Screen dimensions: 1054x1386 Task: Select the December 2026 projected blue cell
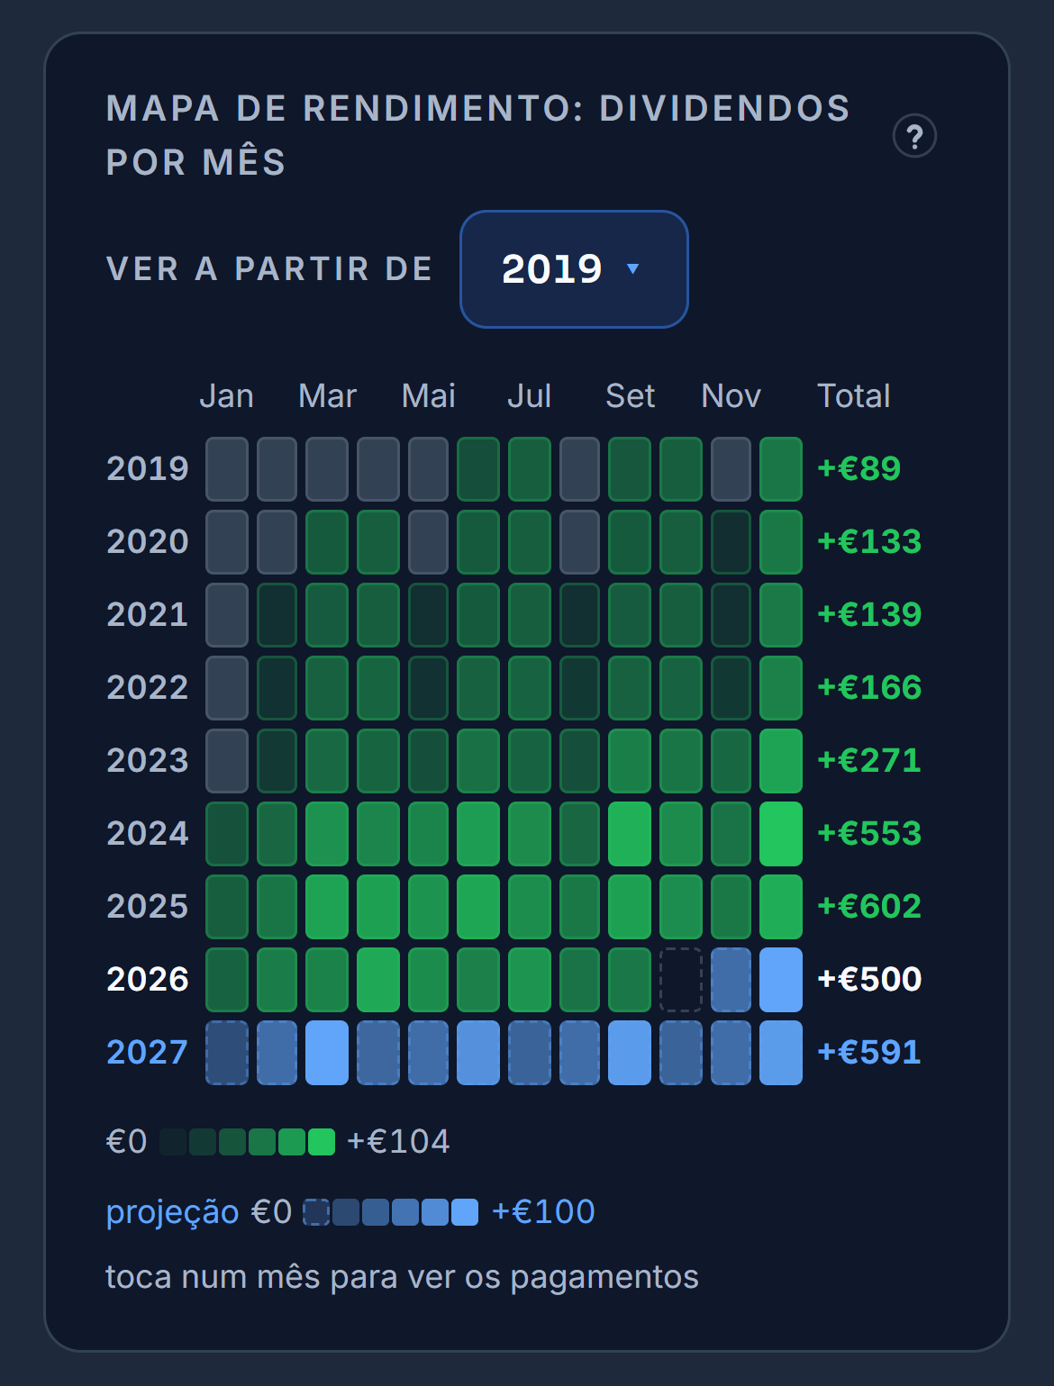point(781,980)
